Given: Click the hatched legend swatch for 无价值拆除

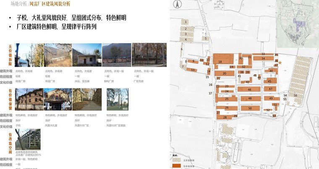Looking at the screenshot, I should click(176, 160).
